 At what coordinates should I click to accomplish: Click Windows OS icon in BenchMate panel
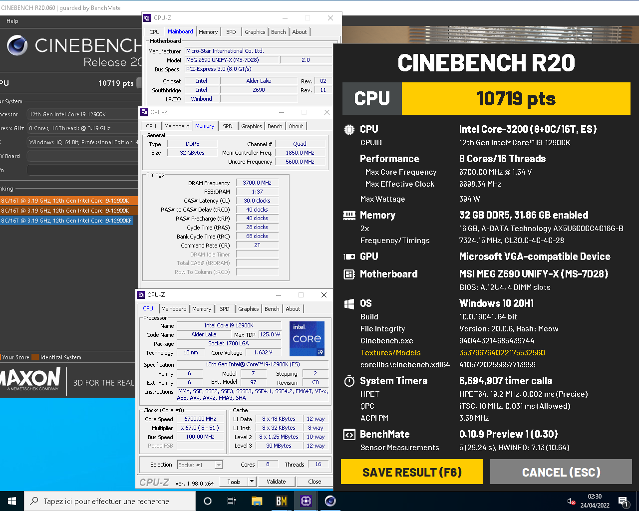pos(349,303)
